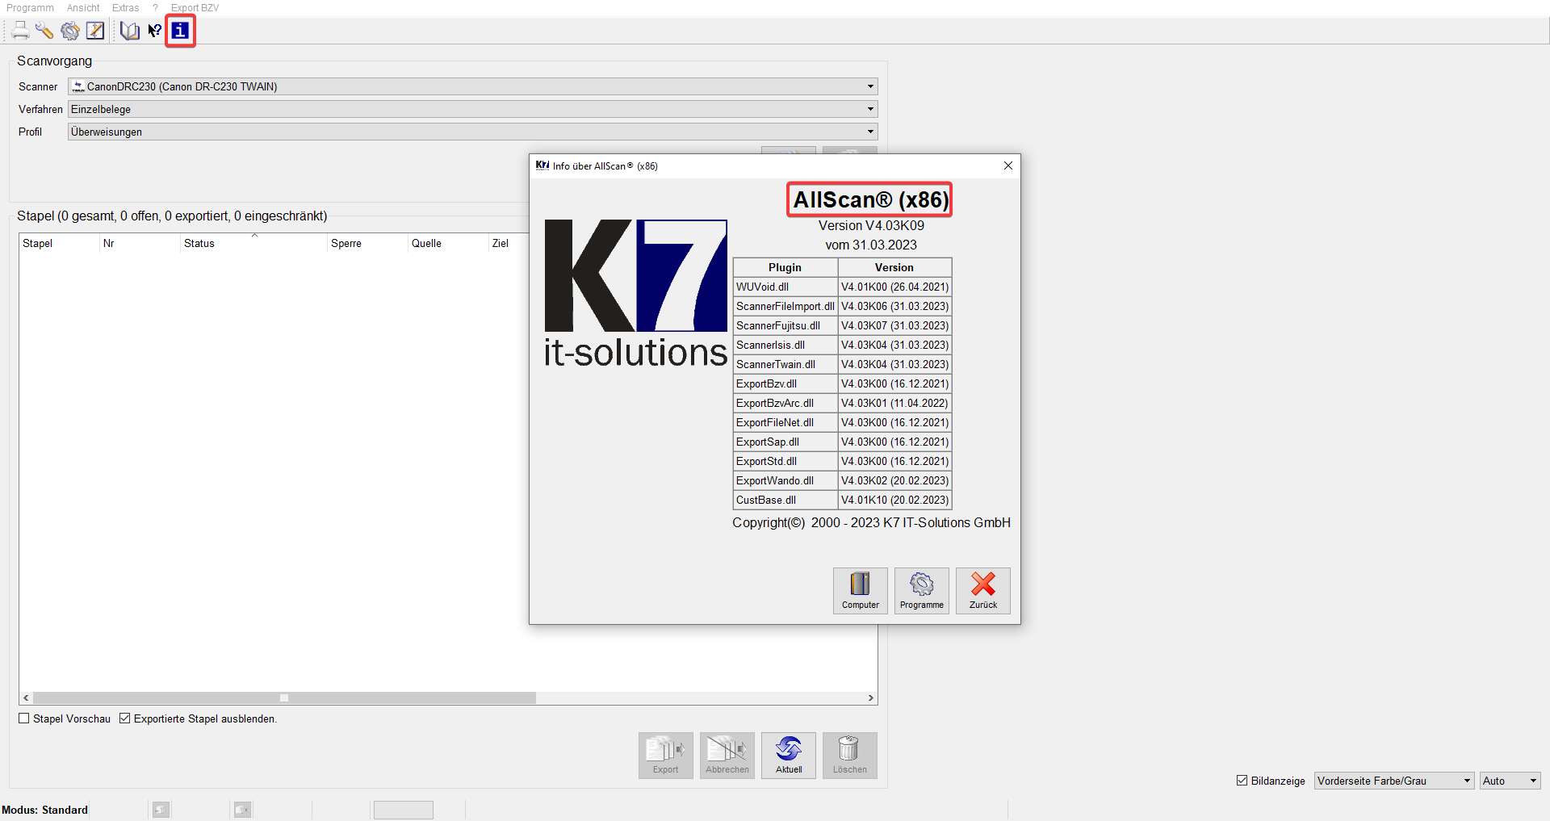Click the empty status bar progress field
This screenshot has width=1550, height=821.
404,810
